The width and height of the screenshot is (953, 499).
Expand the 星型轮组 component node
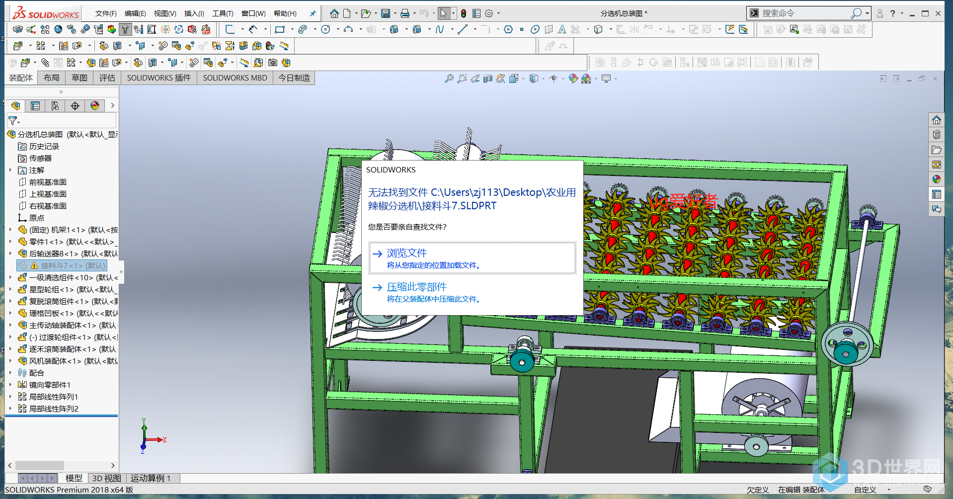[x=10, y=289]
